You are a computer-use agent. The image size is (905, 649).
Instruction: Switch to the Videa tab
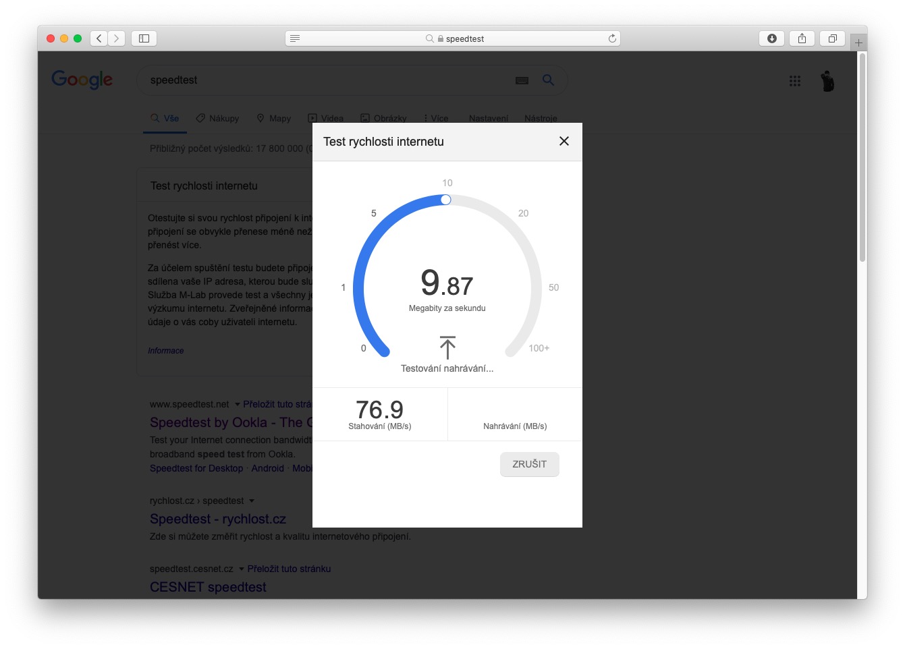tap(326, 118)
